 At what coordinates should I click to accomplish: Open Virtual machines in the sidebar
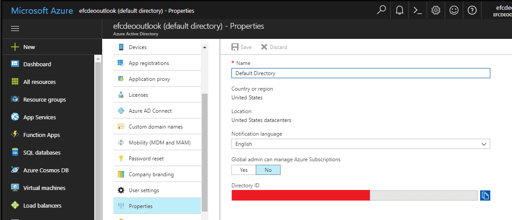44,188
